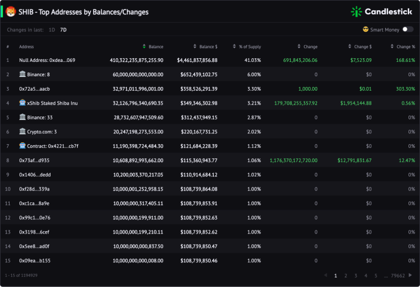
Task: Open Contract: 0x4221...cb7f address
Action: pyautogui.click(x=53, y=146)
